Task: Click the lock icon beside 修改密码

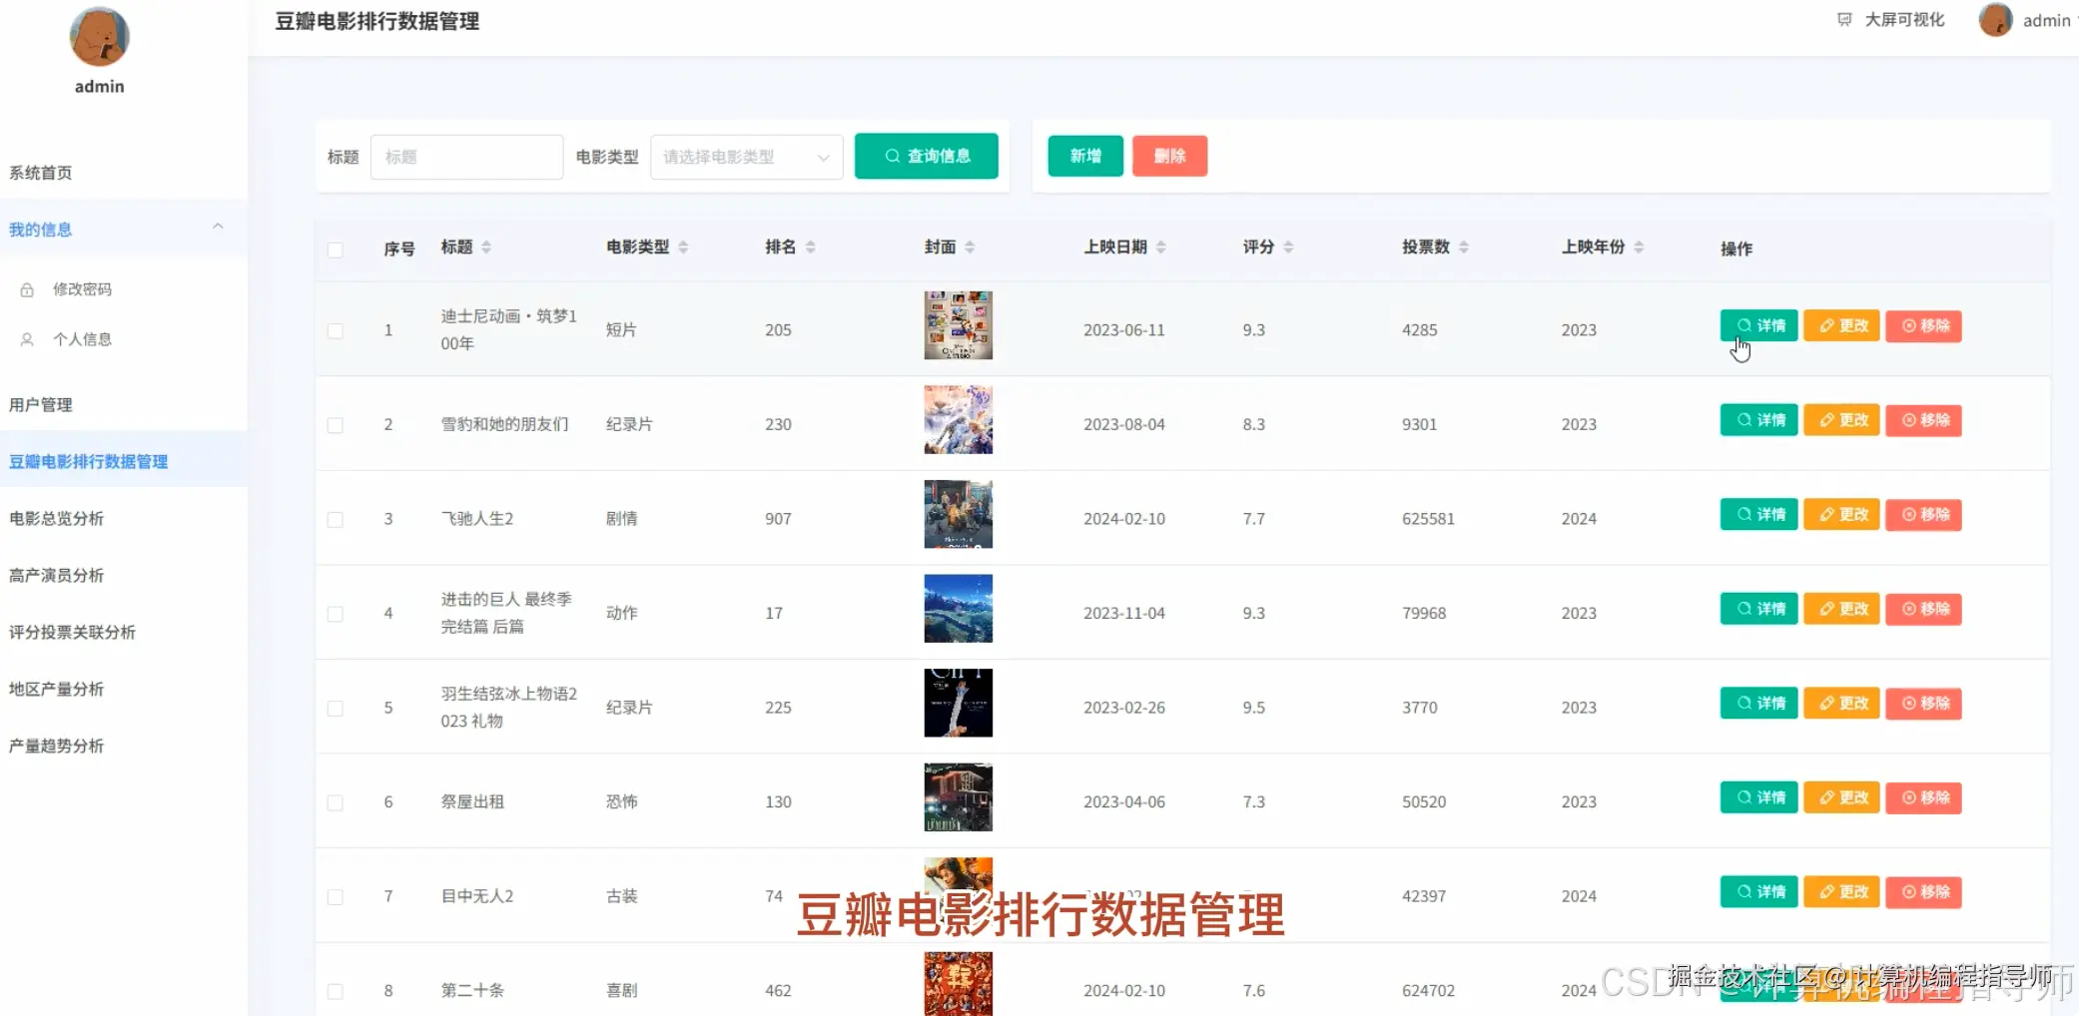Action: tap(27, 288)
